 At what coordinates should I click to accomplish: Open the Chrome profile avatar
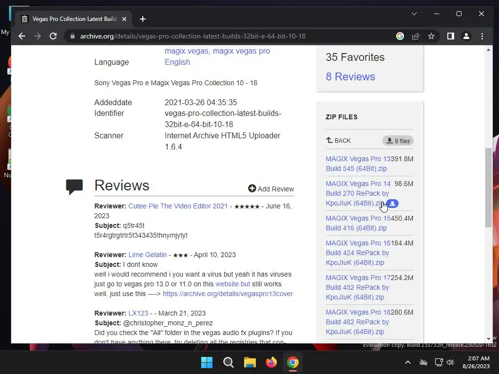click(x=466, y=36)
